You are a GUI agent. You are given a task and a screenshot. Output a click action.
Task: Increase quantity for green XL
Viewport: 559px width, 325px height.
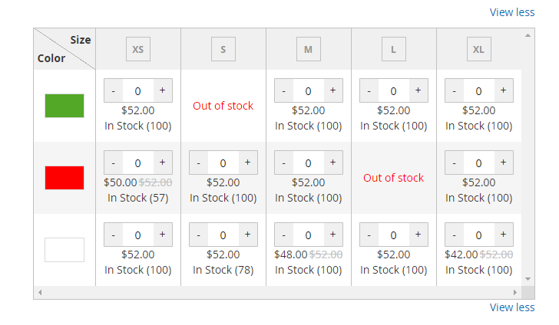coord(503,90)
